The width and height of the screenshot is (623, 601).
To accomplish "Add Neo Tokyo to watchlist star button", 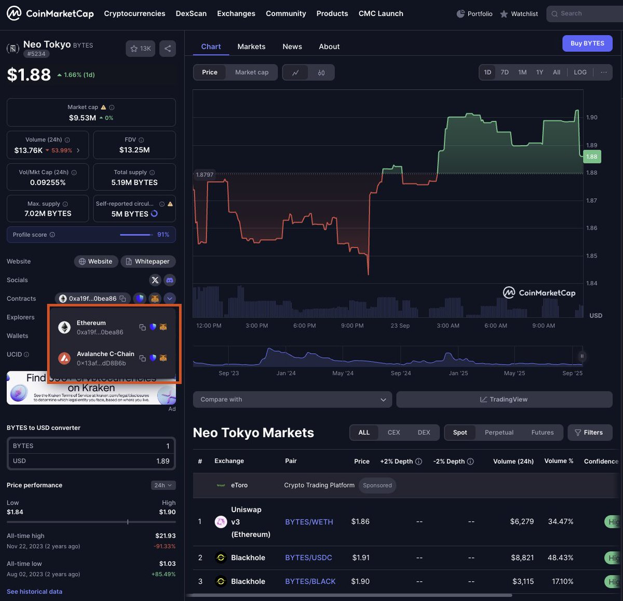I will pos(140,49).
